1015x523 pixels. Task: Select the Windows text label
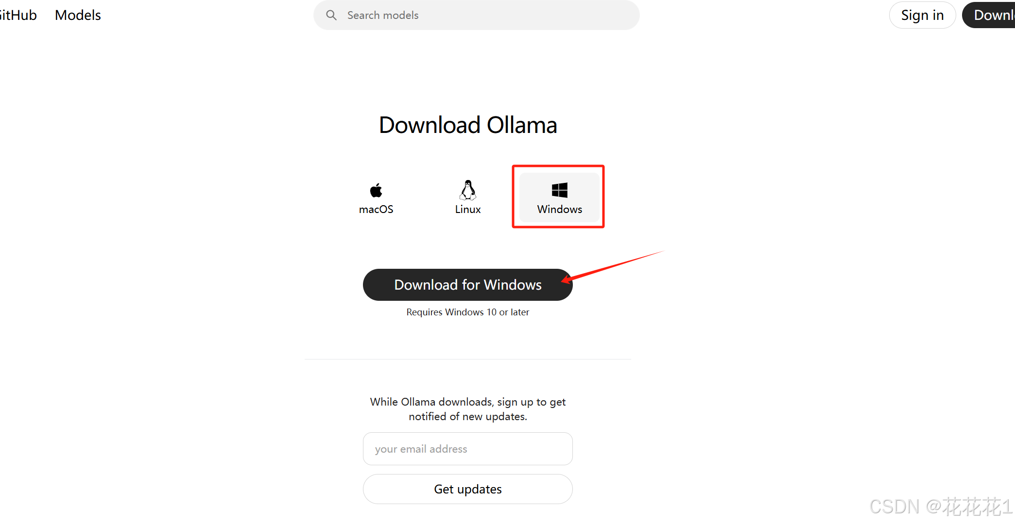pyautogui.click(x=559, y=209)
